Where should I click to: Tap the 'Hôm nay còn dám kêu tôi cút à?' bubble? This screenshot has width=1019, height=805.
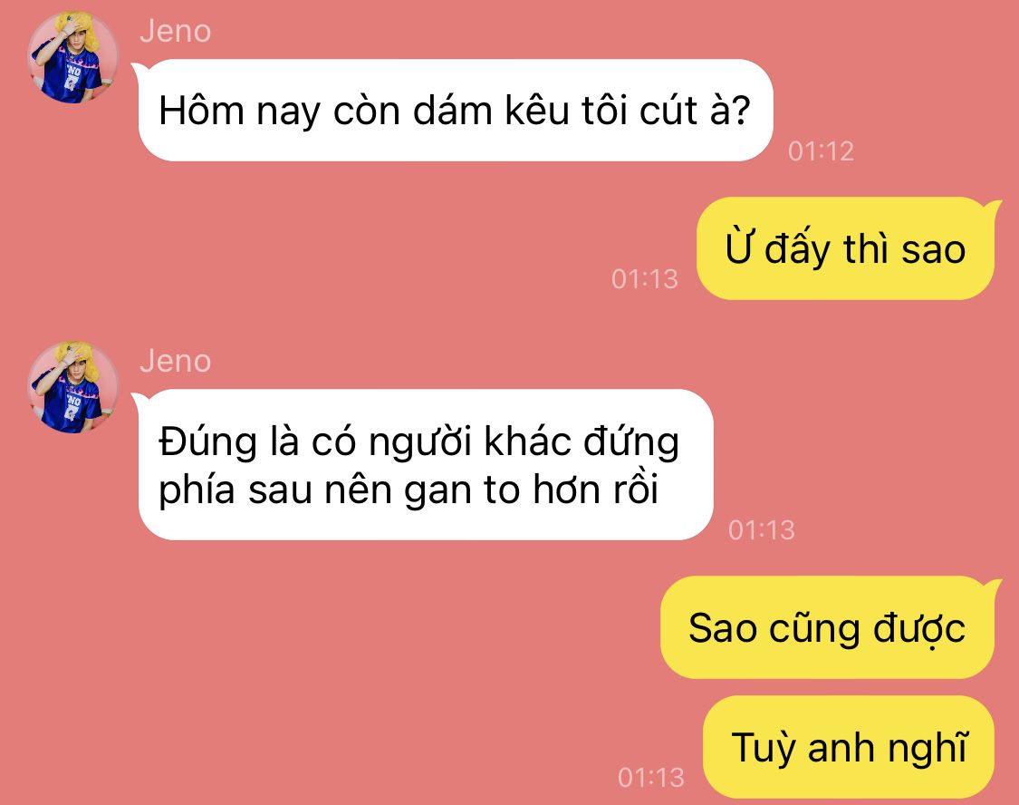click(x=455, y=110)
